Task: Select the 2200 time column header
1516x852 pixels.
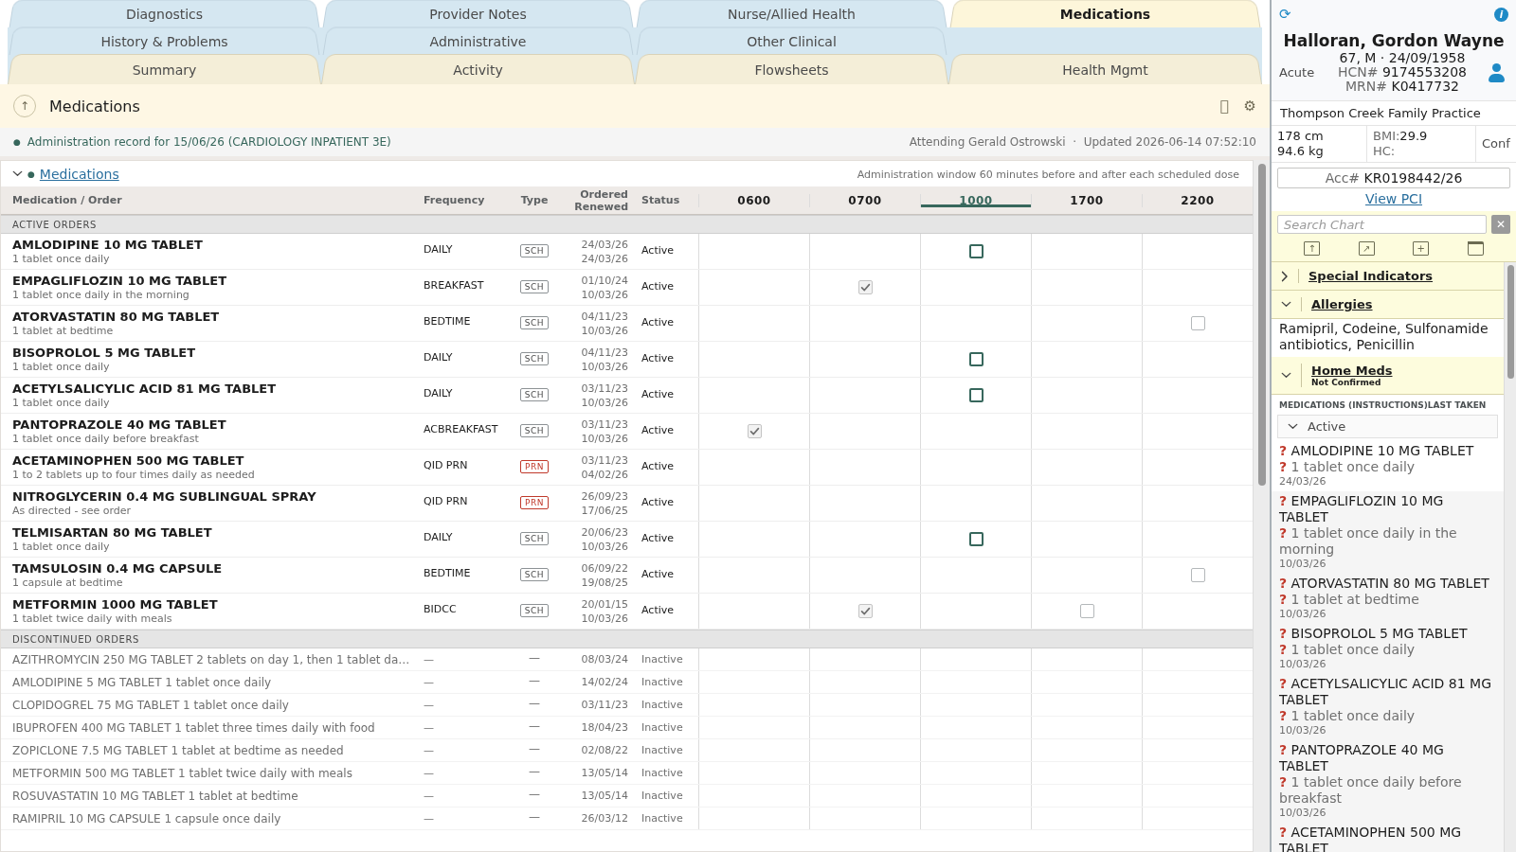Action: point(1198,201)
